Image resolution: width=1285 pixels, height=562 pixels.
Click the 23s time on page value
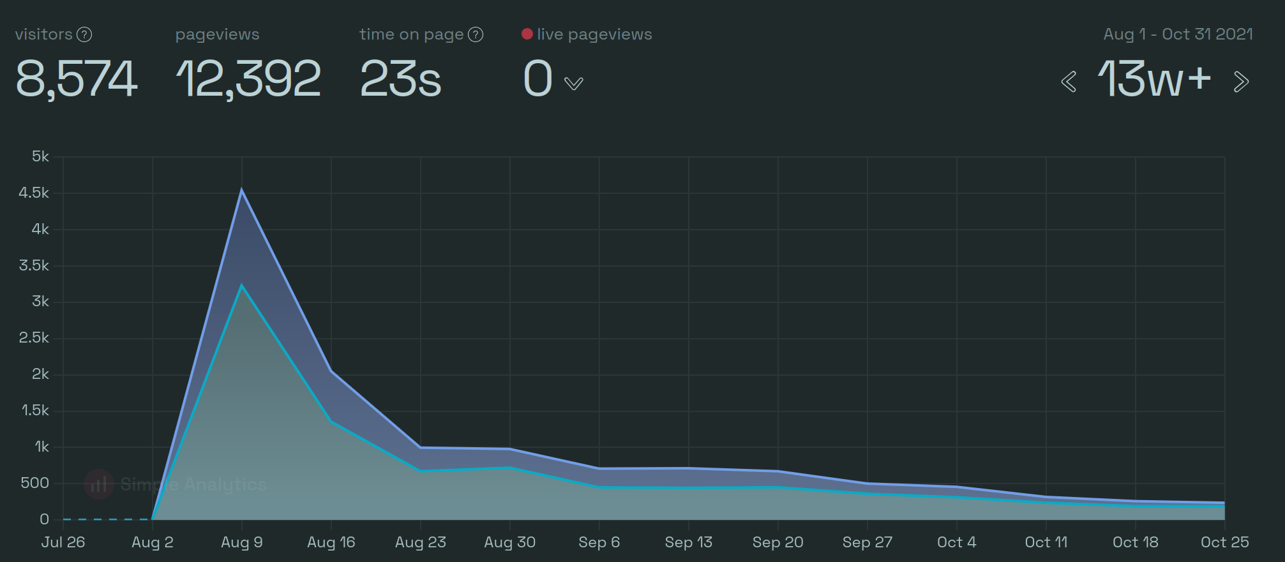click(401, 79)
